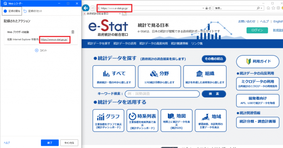Open Favorites star icon
This screenshot has height=148, width=283.
point(273,8)
